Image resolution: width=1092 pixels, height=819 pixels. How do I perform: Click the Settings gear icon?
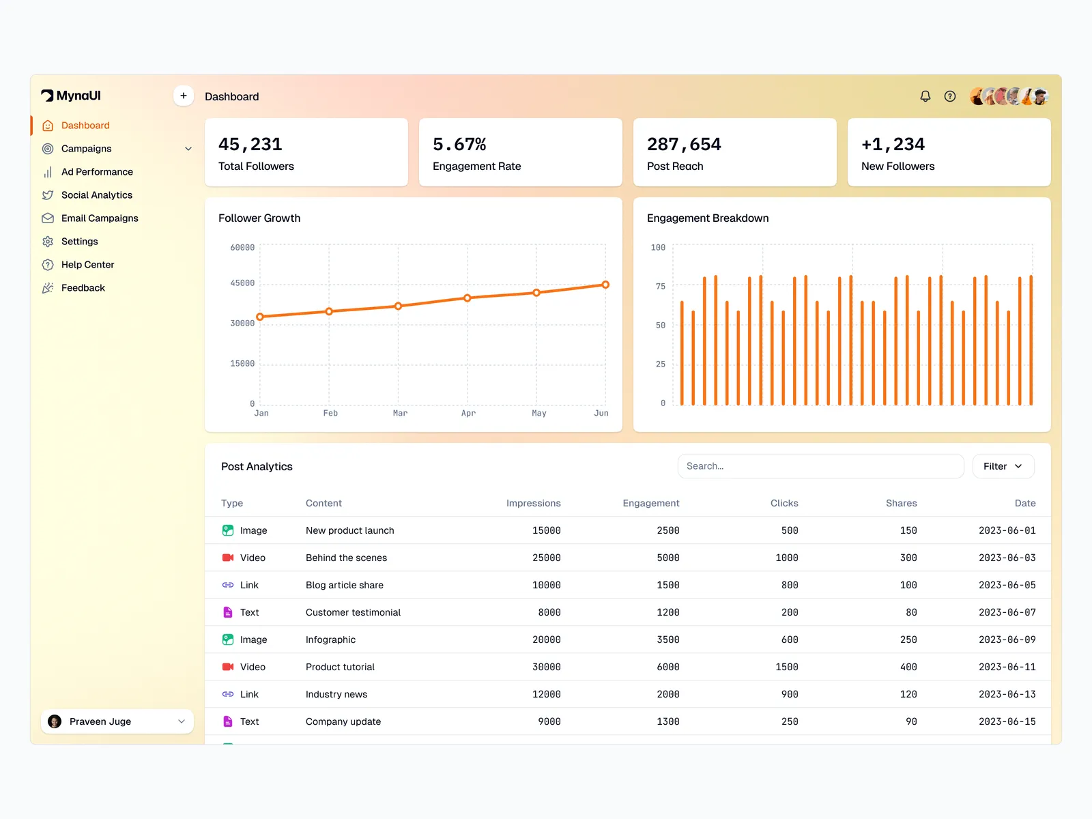[x=48, y=242]
